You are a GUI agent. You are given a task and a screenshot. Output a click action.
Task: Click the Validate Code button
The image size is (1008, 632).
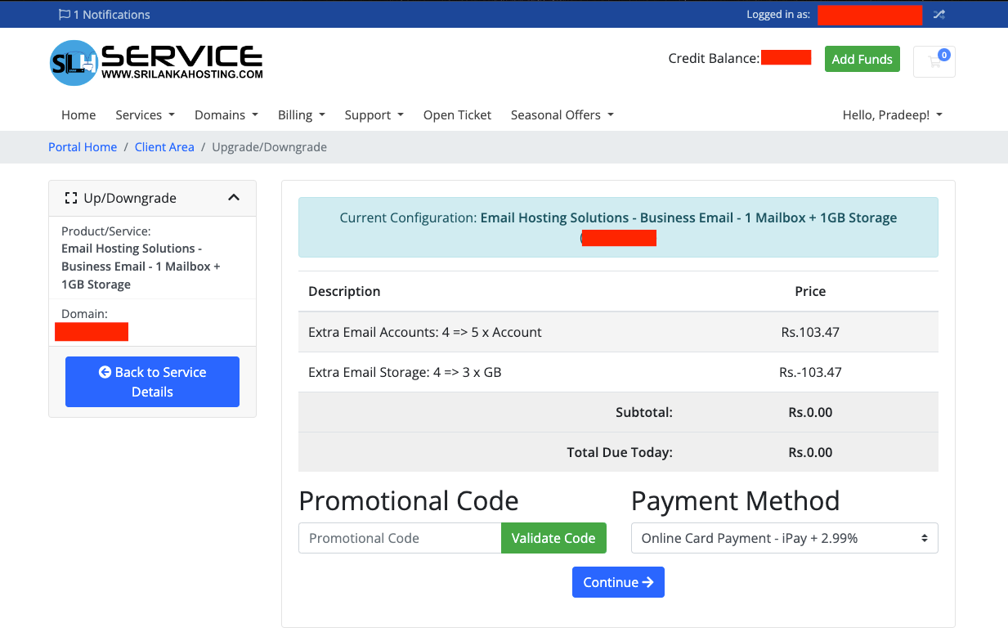[553, 538]
